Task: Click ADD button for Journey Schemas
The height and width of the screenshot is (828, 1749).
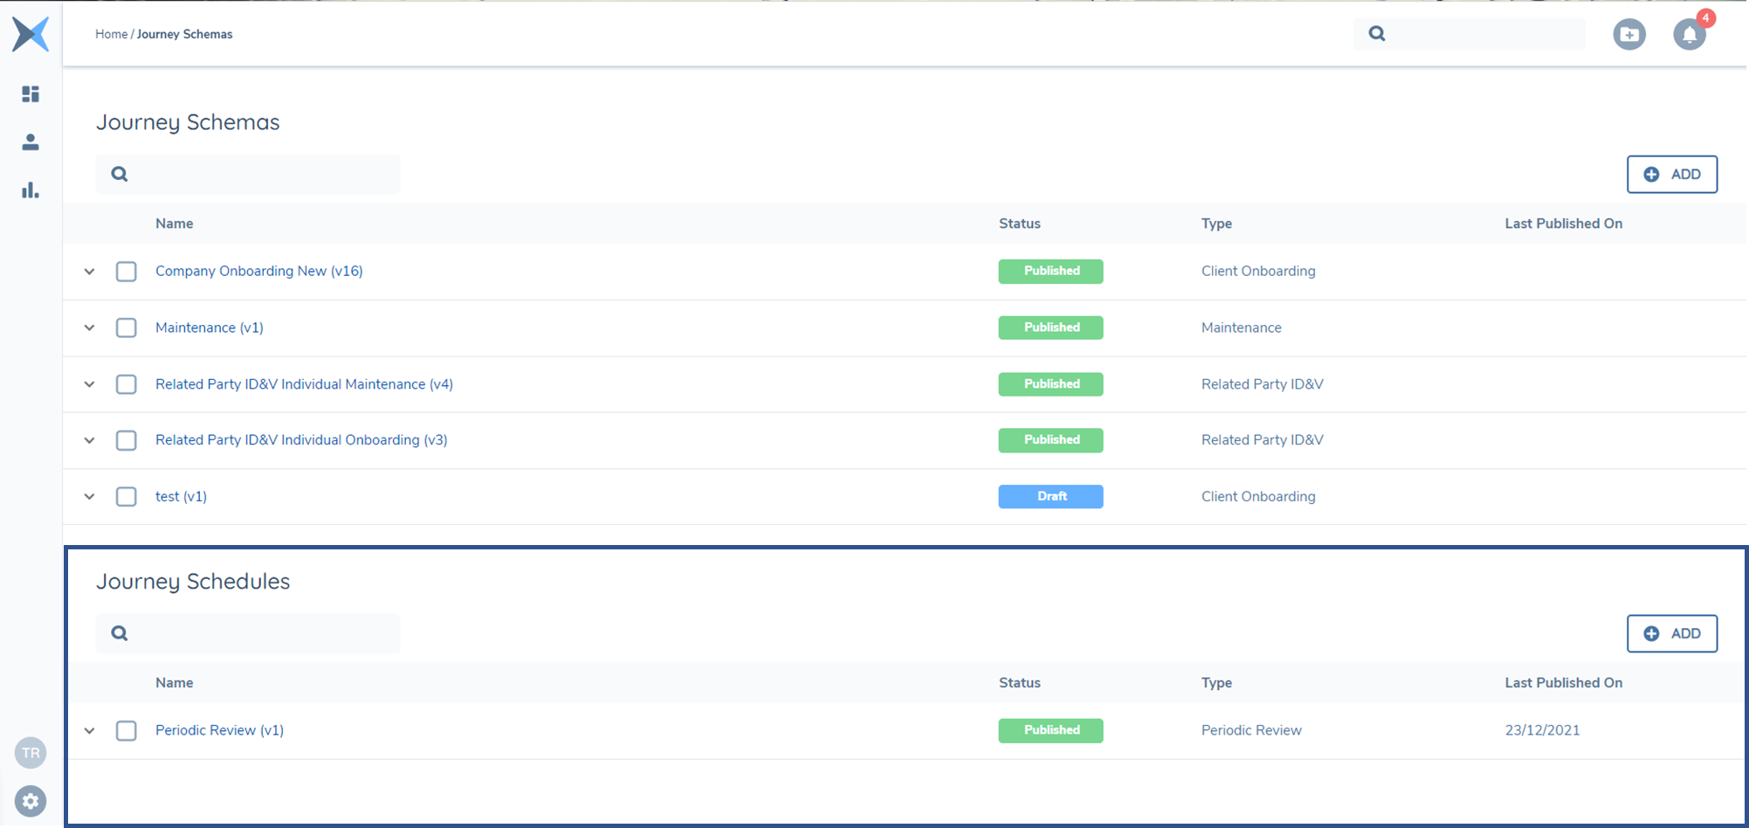Action: (1671, 174)
